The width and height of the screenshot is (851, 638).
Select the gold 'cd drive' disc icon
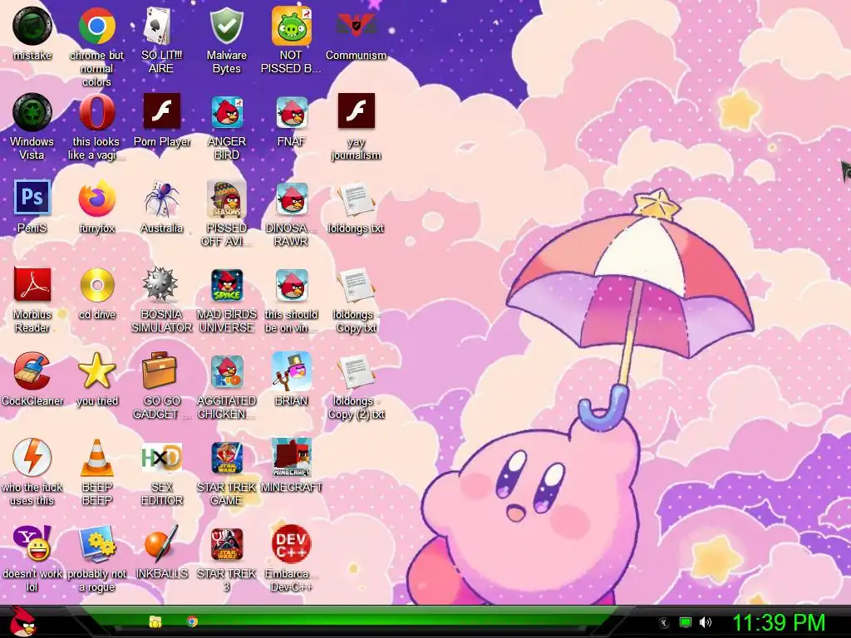point(96,285)
